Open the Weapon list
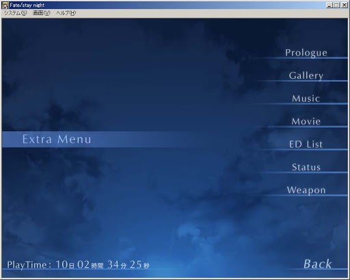Screen dimensions: 350x280 click(x=306, y=191)
